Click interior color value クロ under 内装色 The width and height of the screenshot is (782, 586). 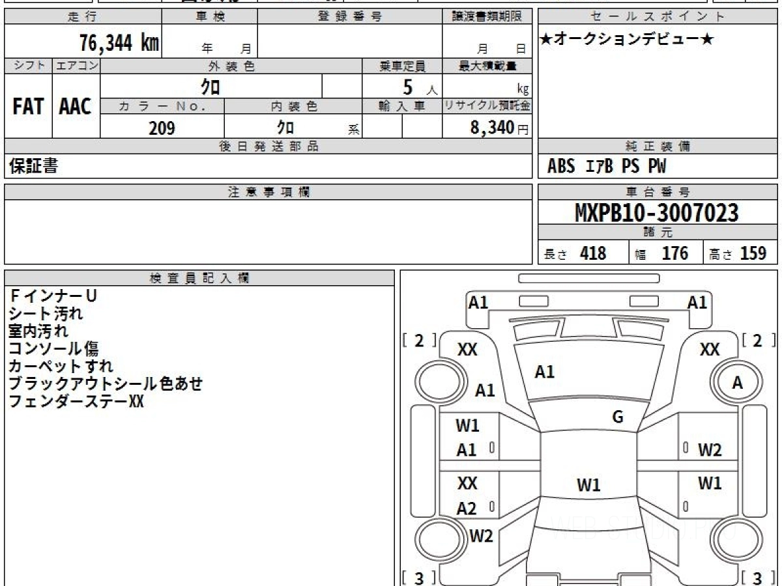[x=285, y=127]
